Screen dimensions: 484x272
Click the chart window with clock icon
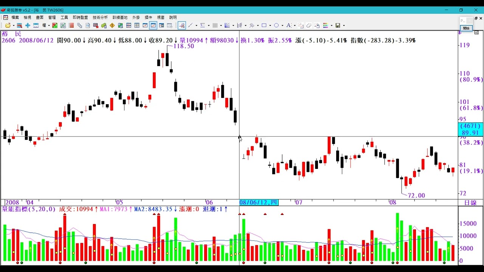170,25
